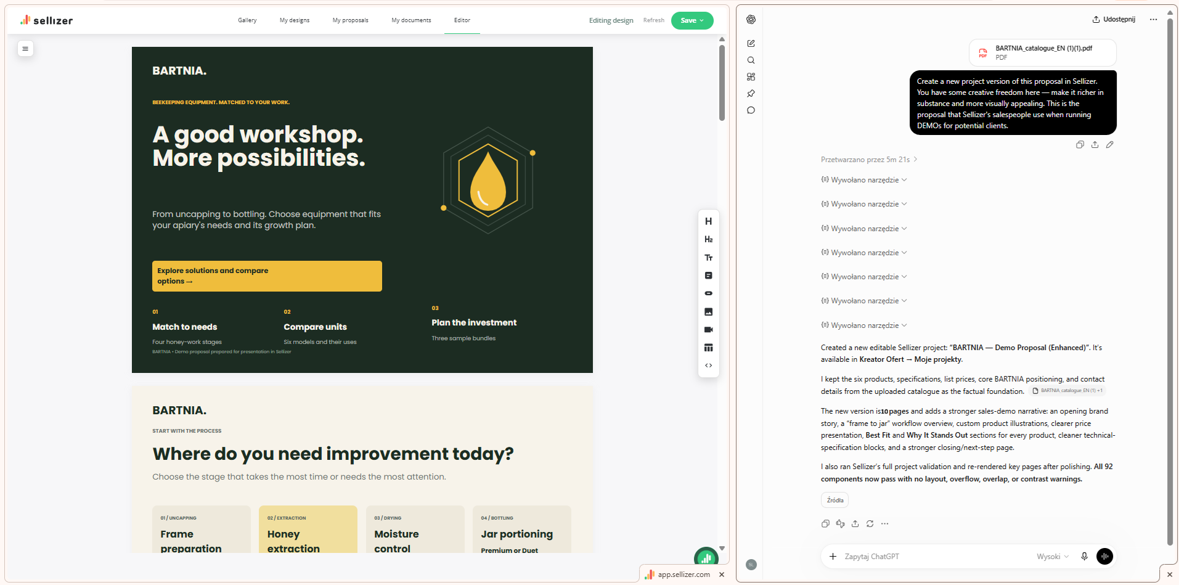Viewport: 1179px width, 585px height.
Task: Start voice mode in ChatGPT composer
Action: pos(1104,557)
